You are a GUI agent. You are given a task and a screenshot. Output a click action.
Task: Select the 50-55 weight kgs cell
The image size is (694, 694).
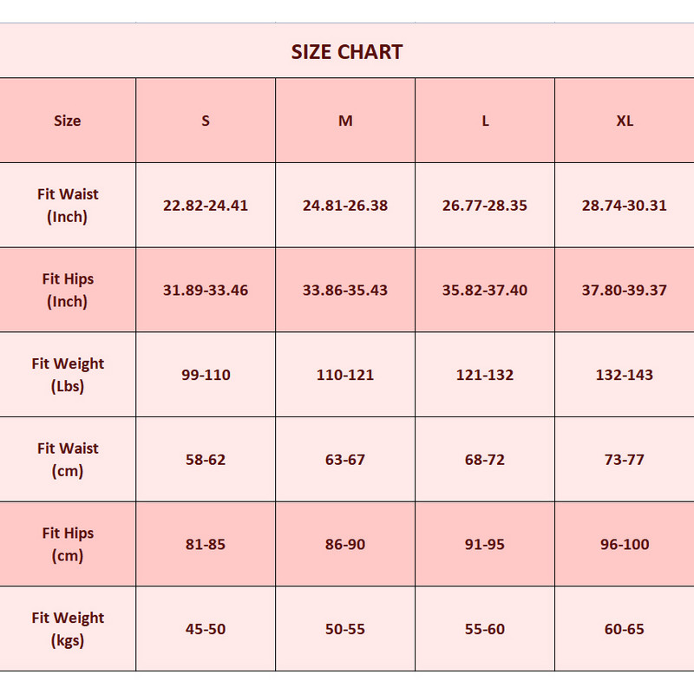click(345, 629)
